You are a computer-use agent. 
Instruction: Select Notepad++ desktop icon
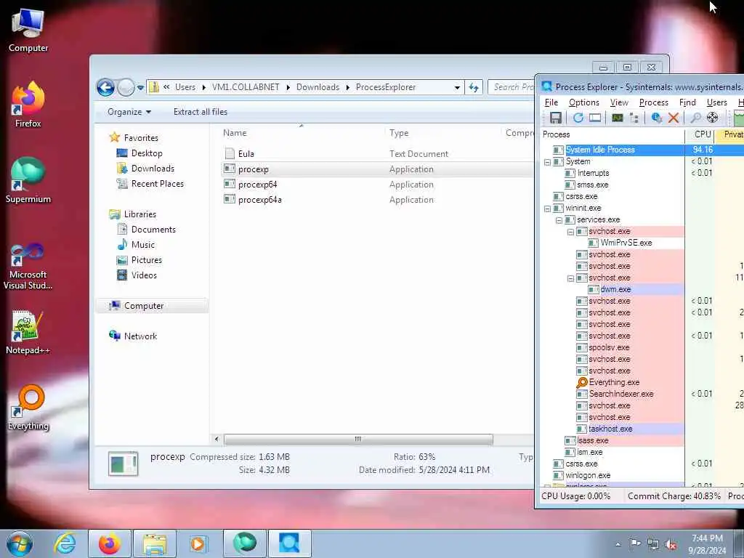pyautogui.click(x=28, y=332)
